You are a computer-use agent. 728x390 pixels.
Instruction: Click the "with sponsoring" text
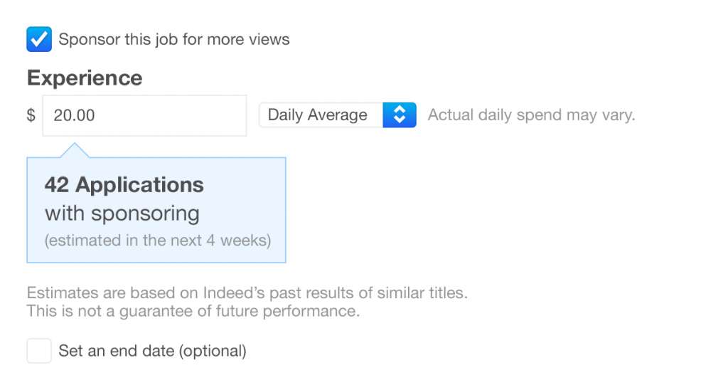coord(122,213)
